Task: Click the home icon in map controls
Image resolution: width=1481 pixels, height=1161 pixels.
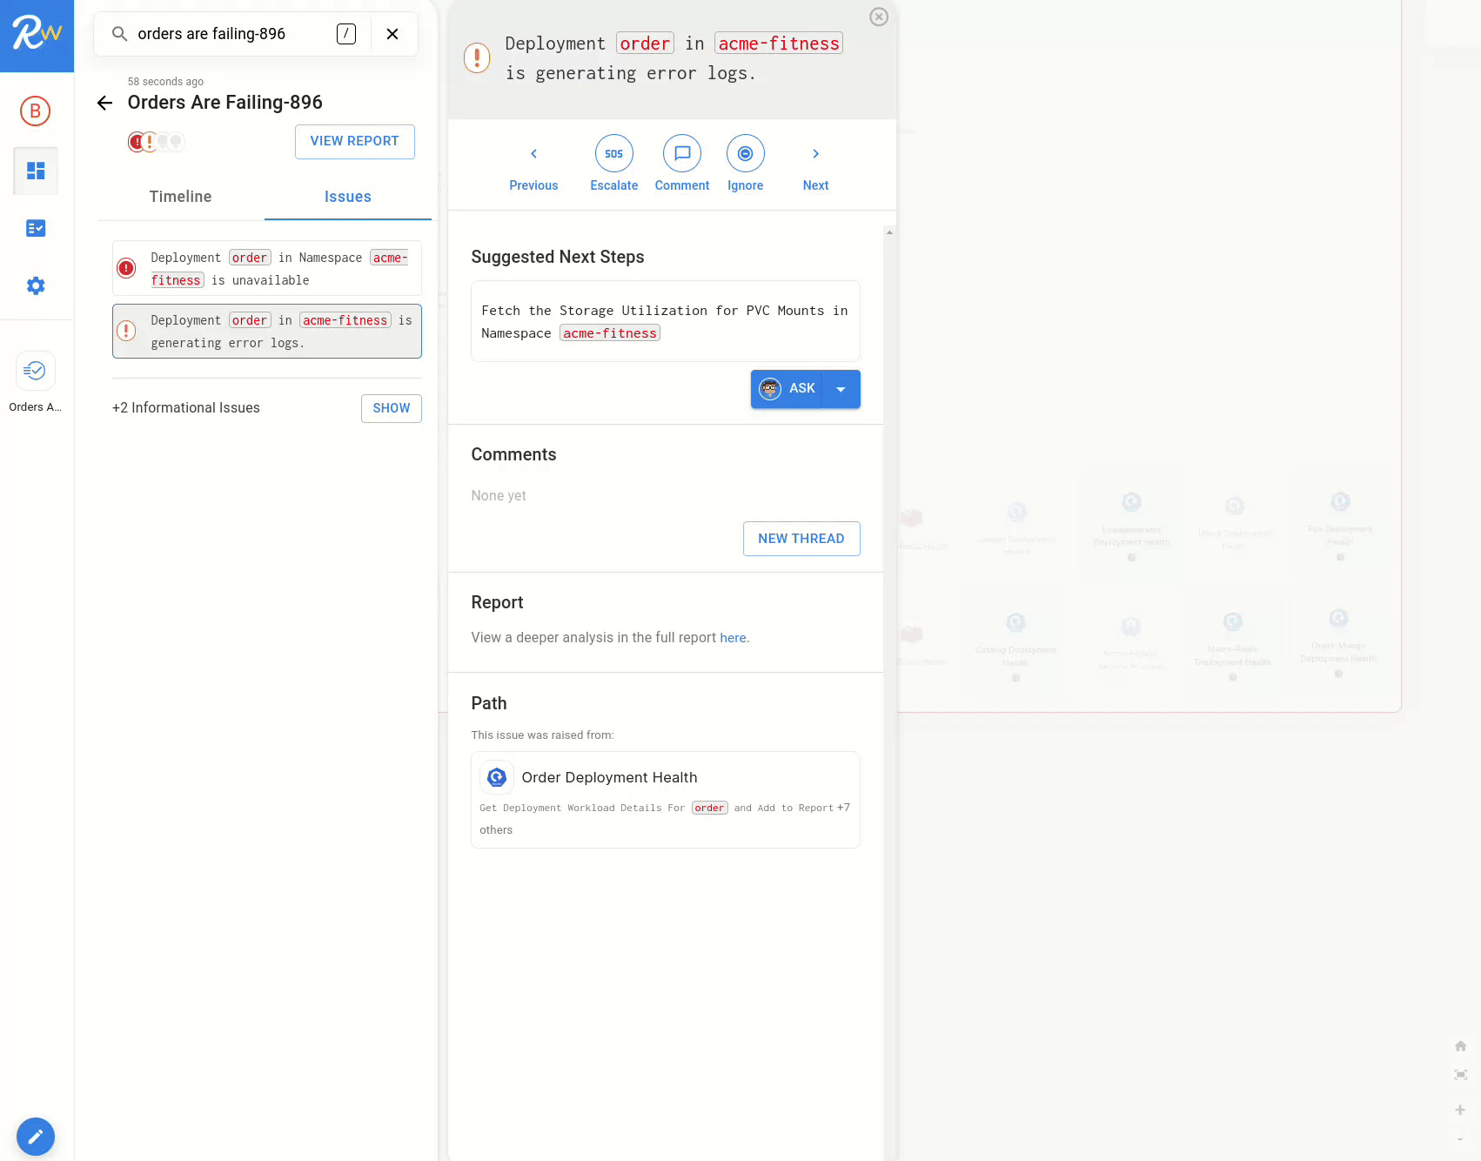Action: (1460, 1045)
